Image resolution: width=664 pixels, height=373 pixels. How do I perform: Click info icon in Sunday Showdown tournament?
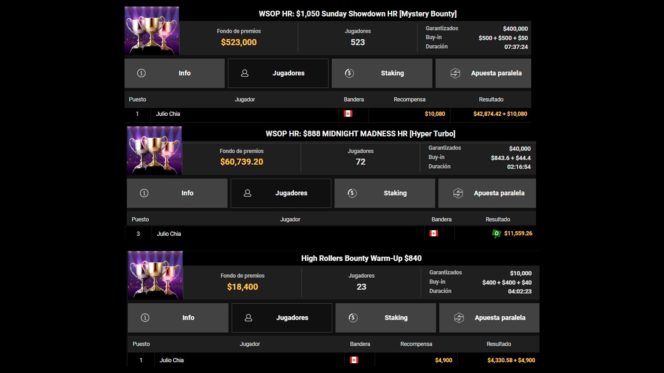point(141,73)
